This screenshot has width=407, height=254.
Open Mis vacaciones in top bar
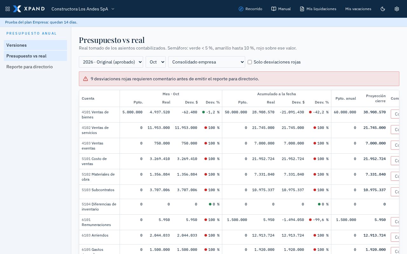click(x=358, y=9)
